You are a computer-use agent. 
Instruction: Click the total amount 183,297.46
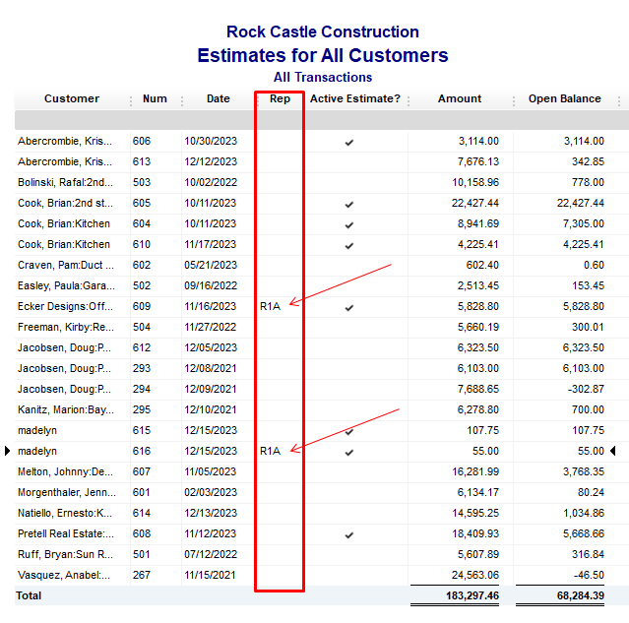[x=472, y=595]
